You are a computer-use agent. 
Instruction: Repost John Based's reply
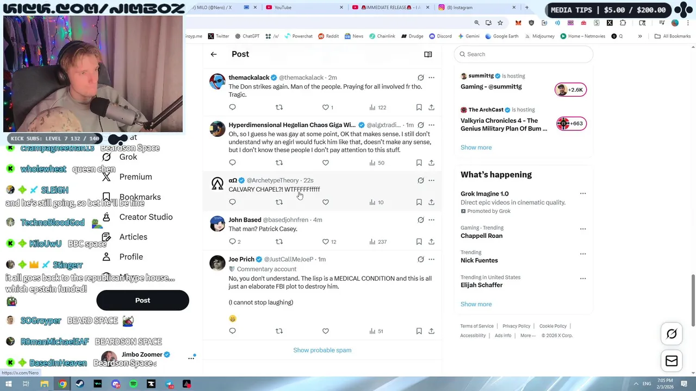pos(279,242)
